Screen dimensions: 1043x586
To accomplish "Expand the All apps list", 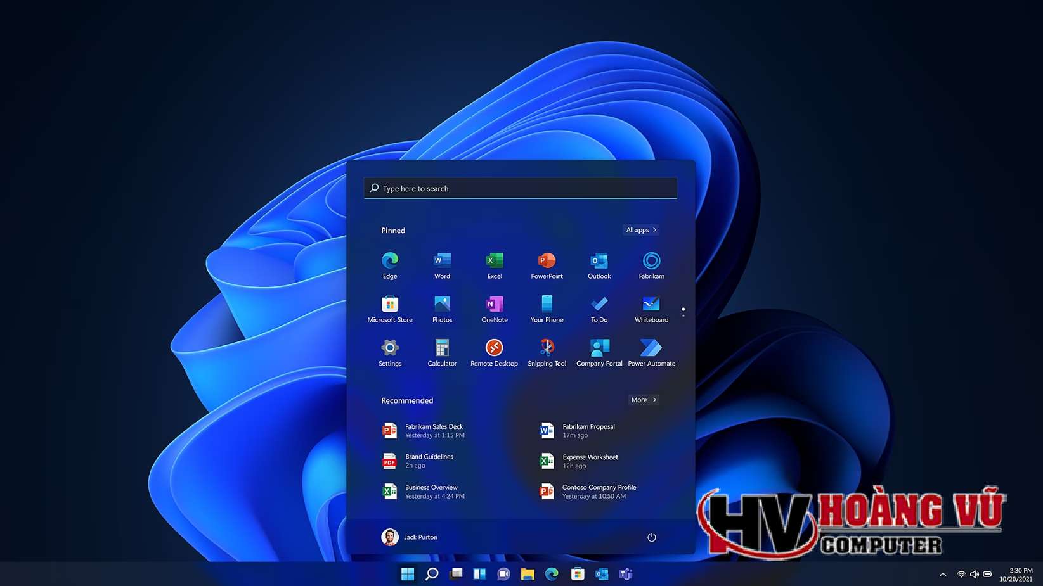I will click(x=641, y=230).
